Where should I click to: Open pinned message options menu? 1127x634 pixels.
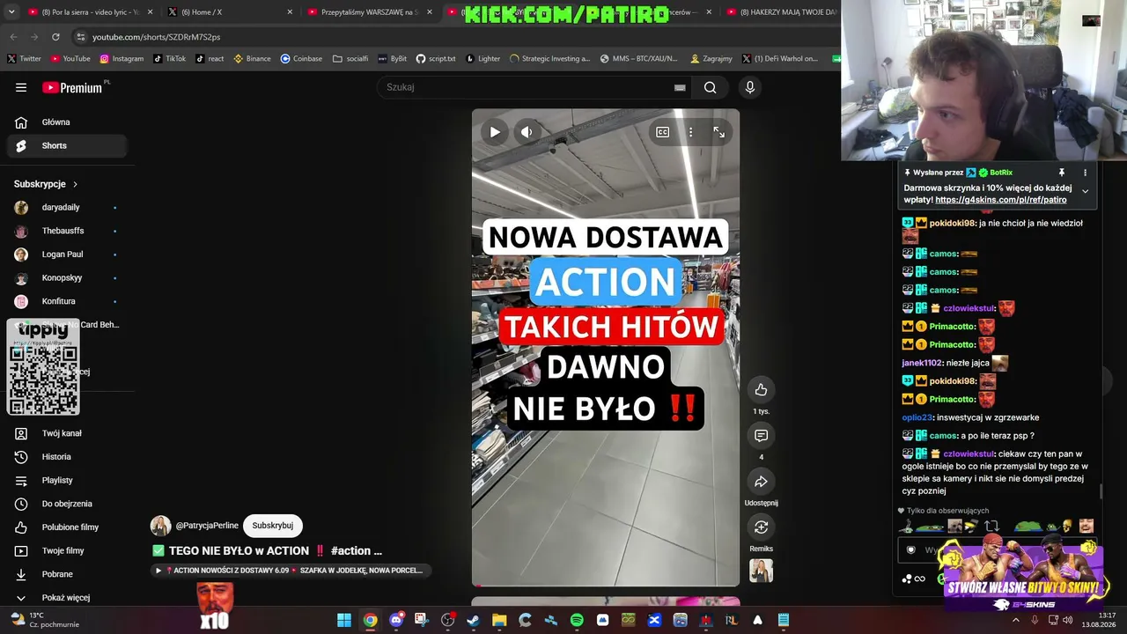(1085, 173)
